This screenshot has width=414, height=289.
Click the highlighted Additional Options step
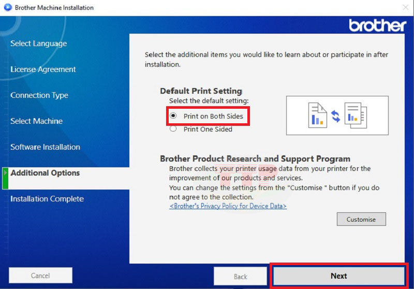(45, 173)
